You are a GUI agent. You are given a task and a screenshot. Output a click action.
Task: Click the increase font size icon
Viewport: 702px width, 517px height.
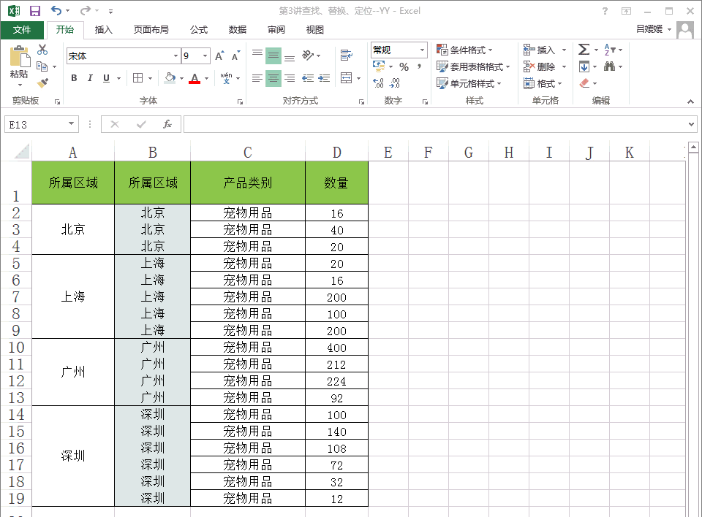219,56
